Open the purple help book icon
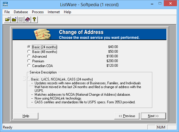Viewport: 179px width, 132px height. (x=28, y=20)
